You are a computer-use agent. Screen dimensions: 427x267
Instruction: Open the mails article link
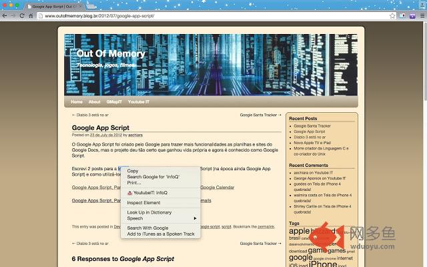206,200
